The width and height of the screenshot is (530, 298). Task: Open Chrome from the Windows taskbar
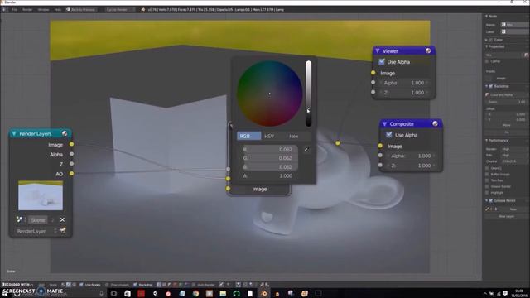[x=195, y=293]
